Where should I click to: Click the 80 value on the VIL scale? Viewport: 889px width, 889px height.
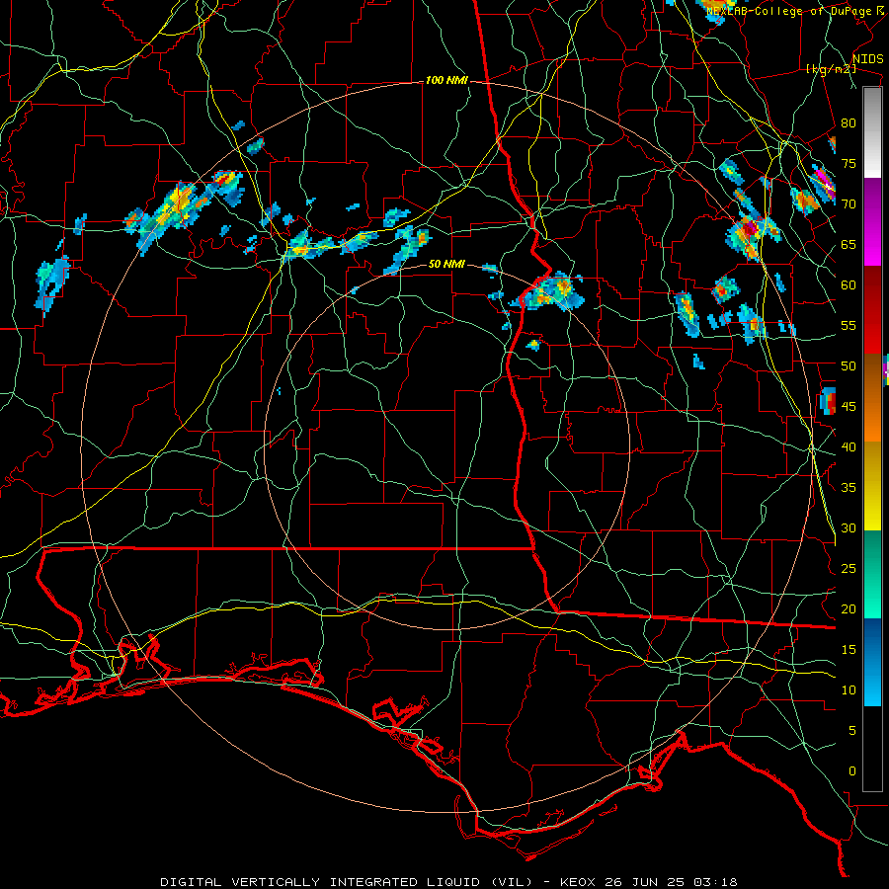(849, 123)
